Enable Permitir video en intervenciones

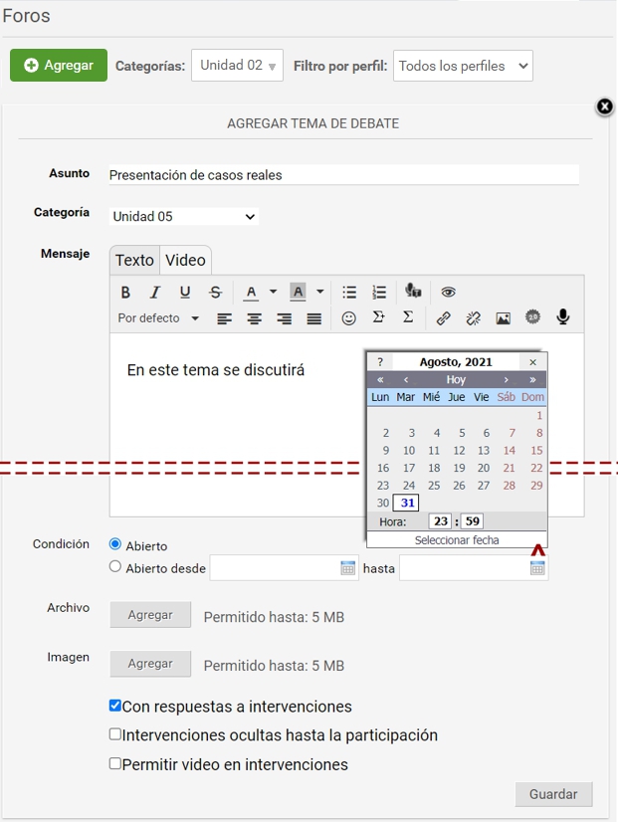(x=115, y=763)
